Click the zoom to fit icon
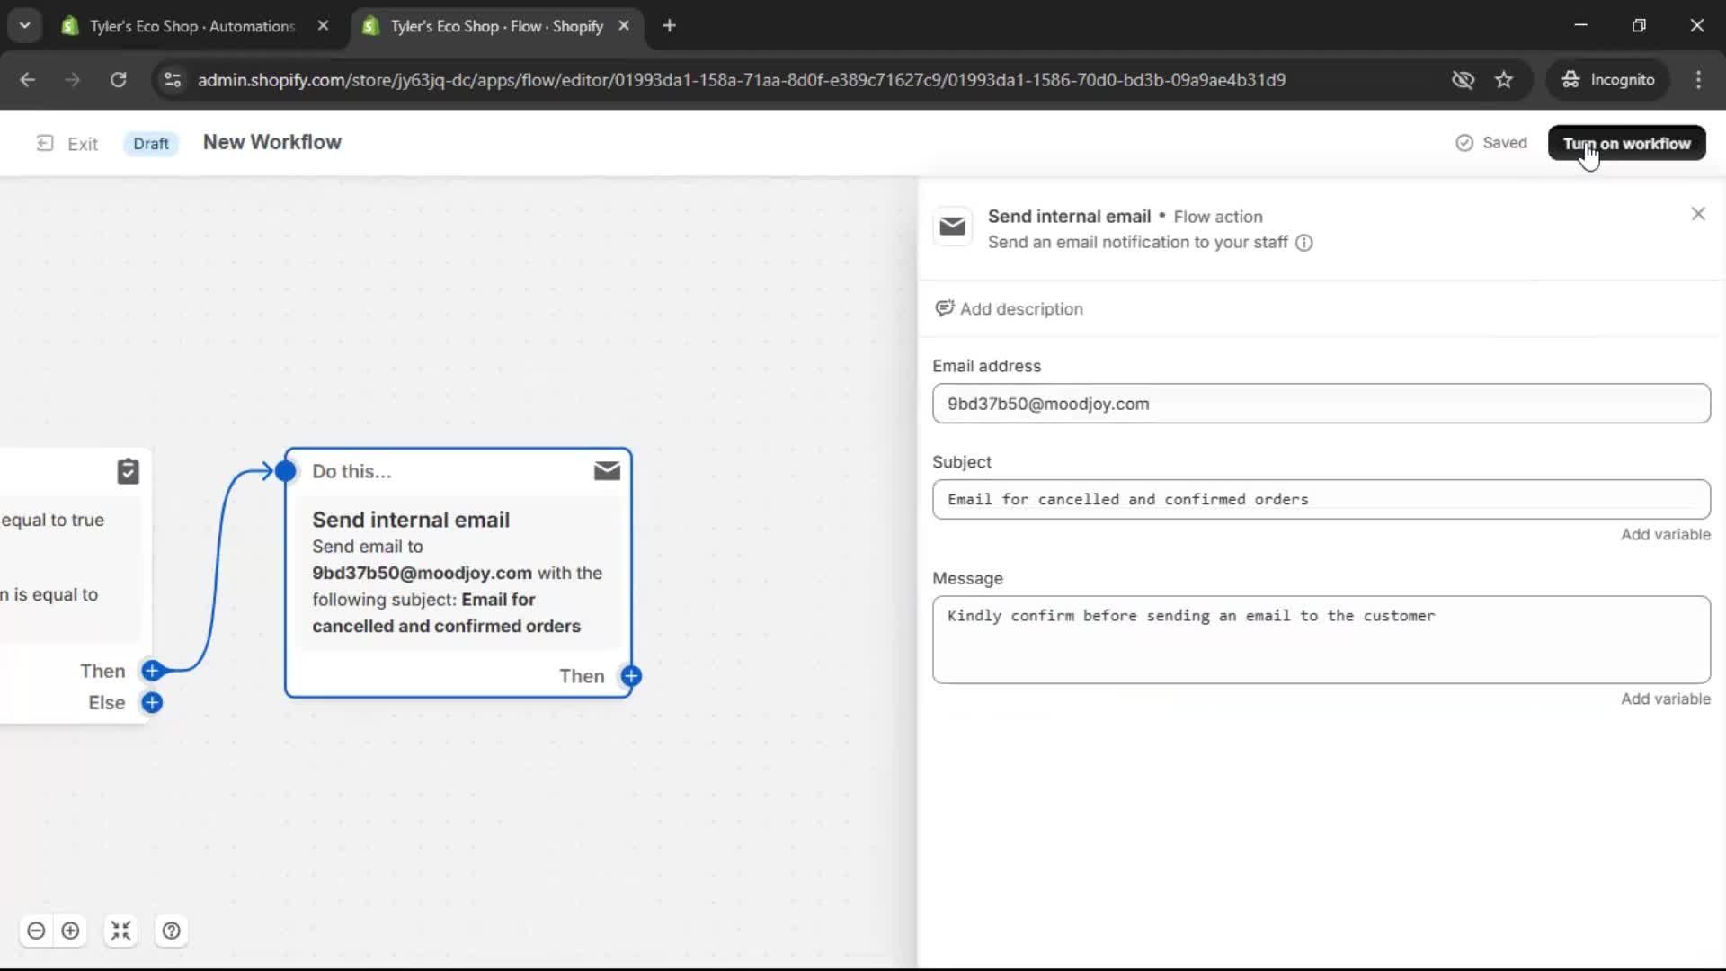The width and height of the screenshot is (1726, 971). 121,931
